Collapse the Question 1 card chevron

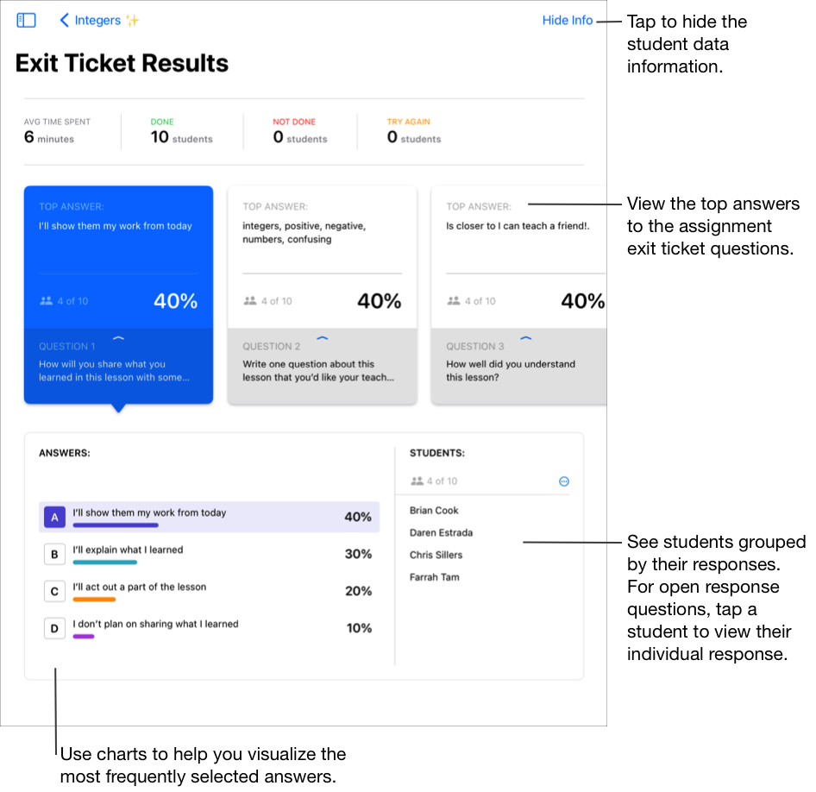pyautogui.click(x=118, y=338)
